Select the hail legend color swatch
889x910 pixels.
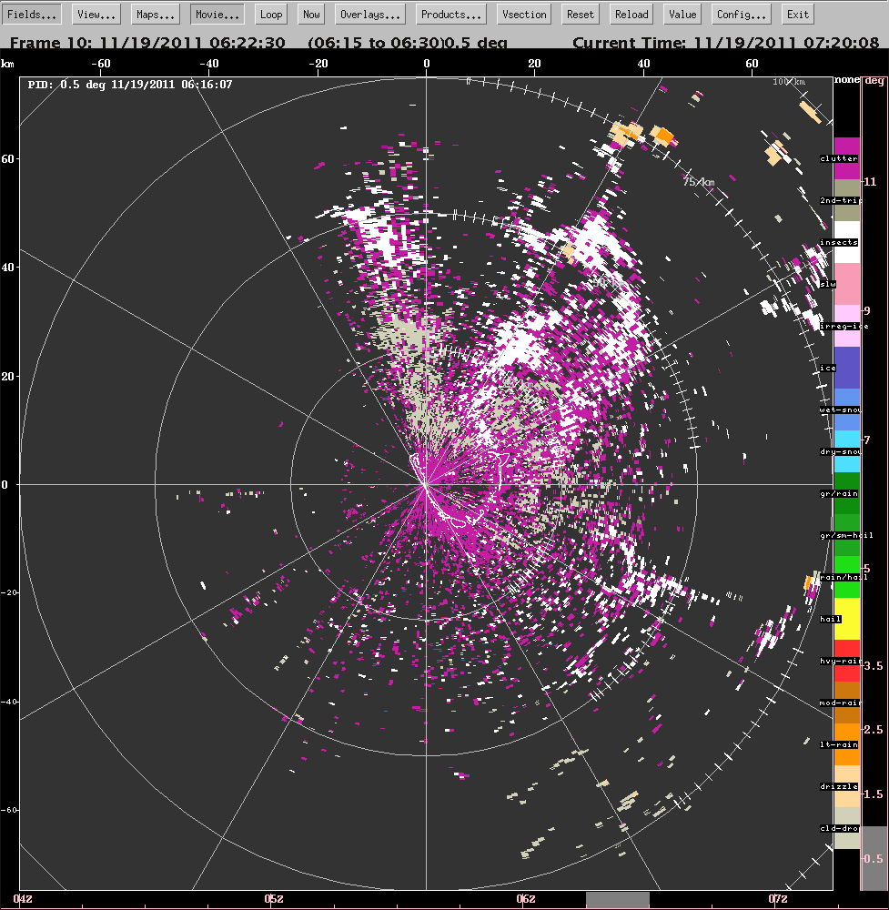tap(847, 618)
